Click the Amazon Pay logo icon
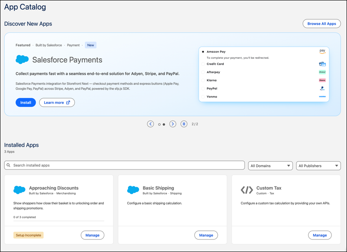The height and width of the screenshot is (252, 347). [322, 51]
